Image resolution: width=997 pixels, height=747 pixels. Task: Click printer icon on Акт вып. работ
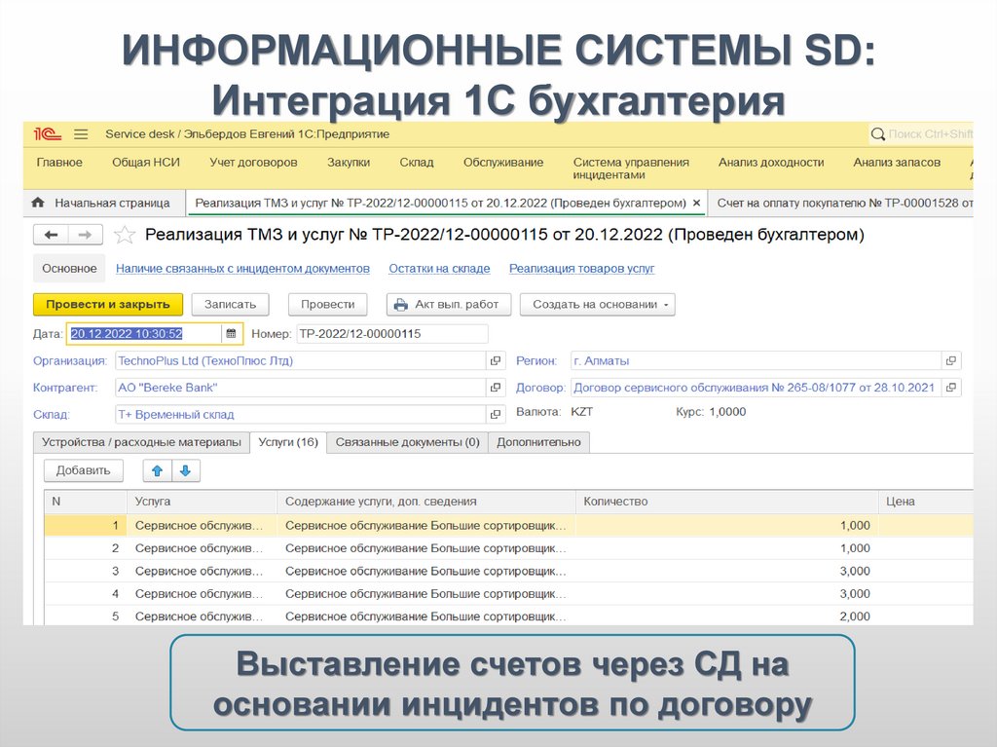(400, 305)
